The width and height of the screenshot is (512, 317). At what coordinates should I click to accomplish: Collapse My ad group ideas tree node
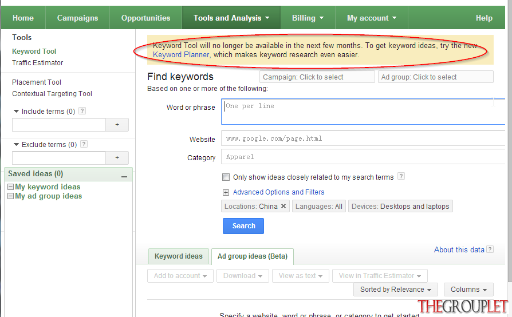10,196
